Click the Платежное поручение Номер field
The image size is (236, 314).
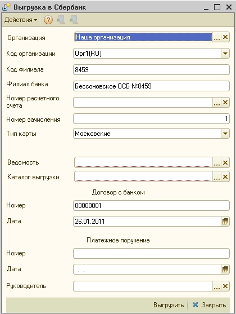pos(151,254)
